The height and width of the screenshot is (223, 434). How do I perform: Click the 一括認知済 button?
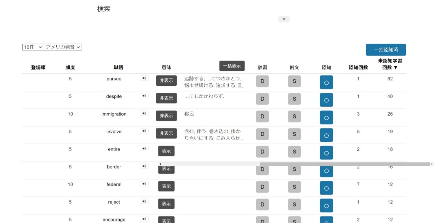coord(386,50)
